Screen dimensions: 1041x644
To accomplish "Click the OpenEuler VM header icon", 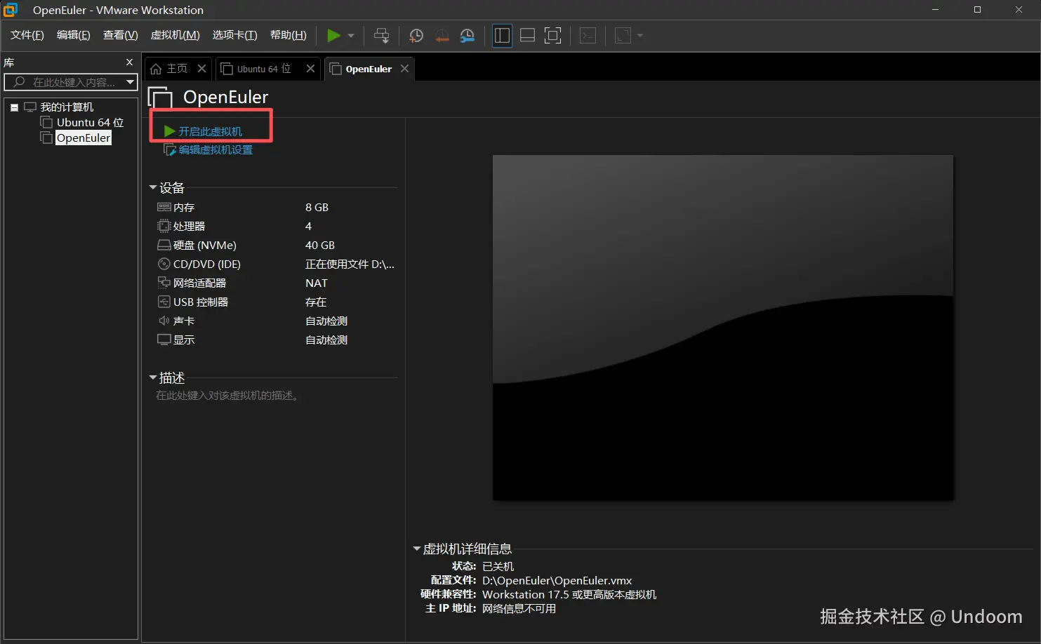I will (x=160, y=98).
